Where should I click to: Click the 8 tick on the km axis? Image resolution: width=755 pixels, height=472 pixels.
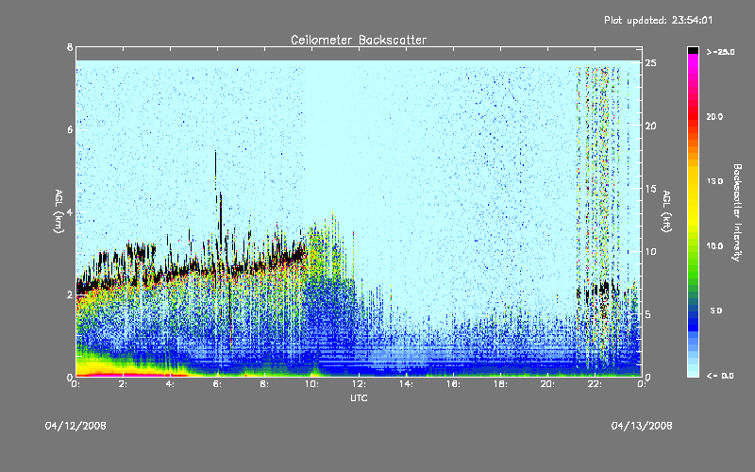pos(70,48)
